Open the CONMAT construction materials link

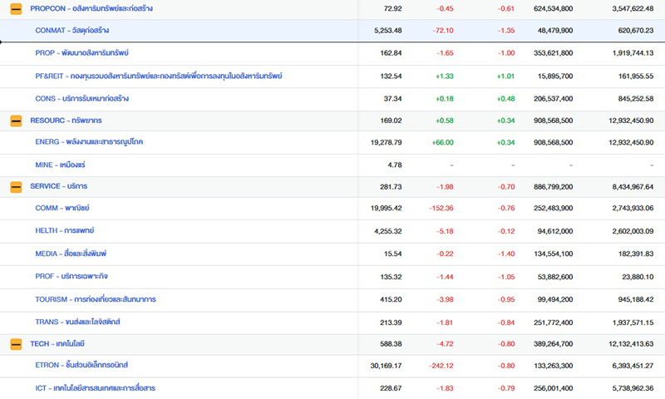coord(71,31)
